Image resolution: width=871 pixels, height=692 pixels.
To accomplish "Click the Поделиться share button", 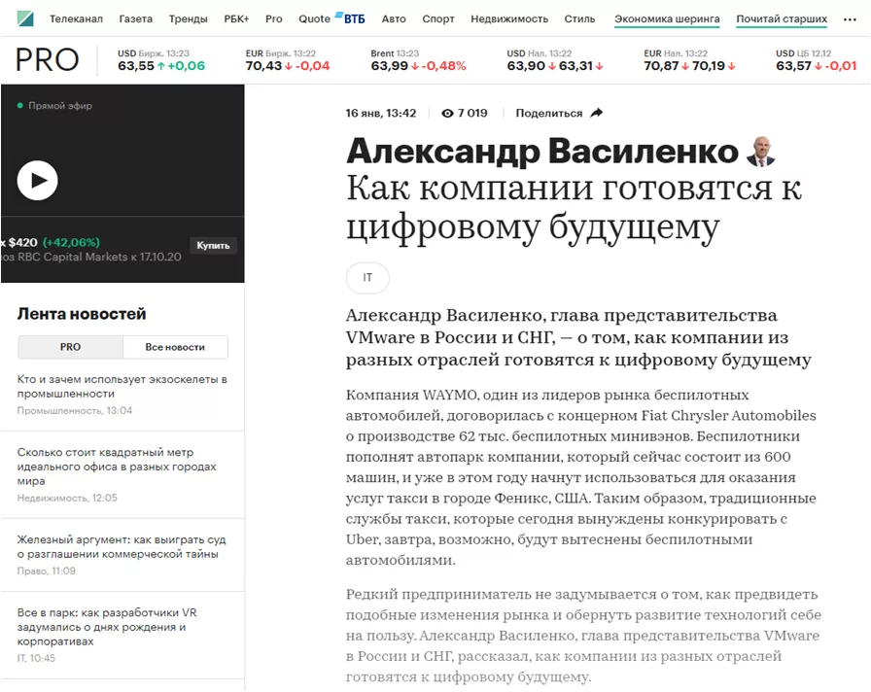I will coord(559,113).
